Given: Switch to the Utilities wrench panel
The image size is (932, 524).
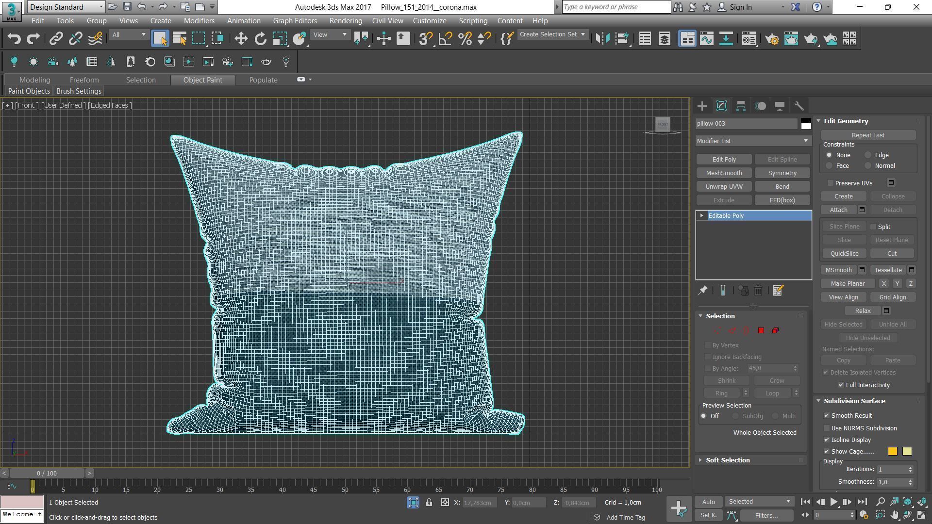Looking at the screenshot, I should point(799,106).
